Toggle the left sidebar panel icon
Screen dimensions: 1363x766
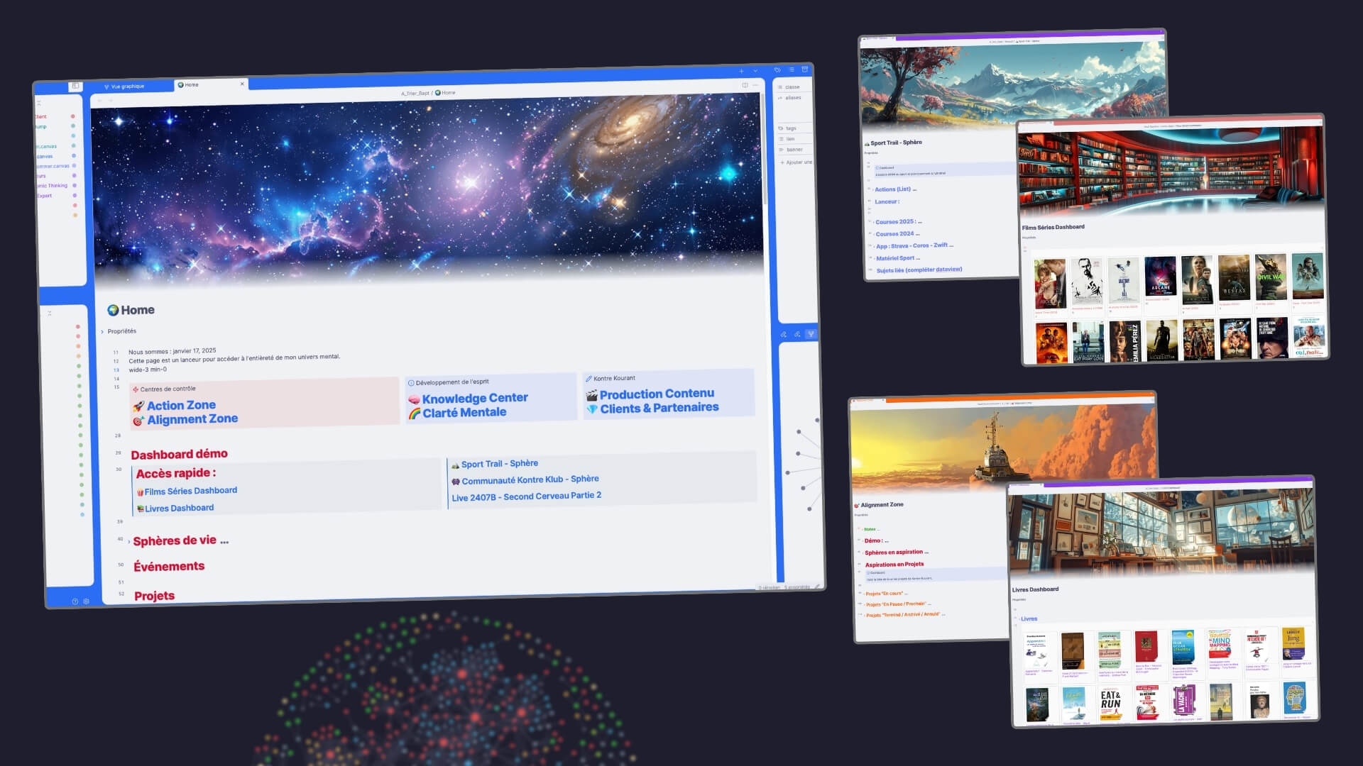click(75, 87)
